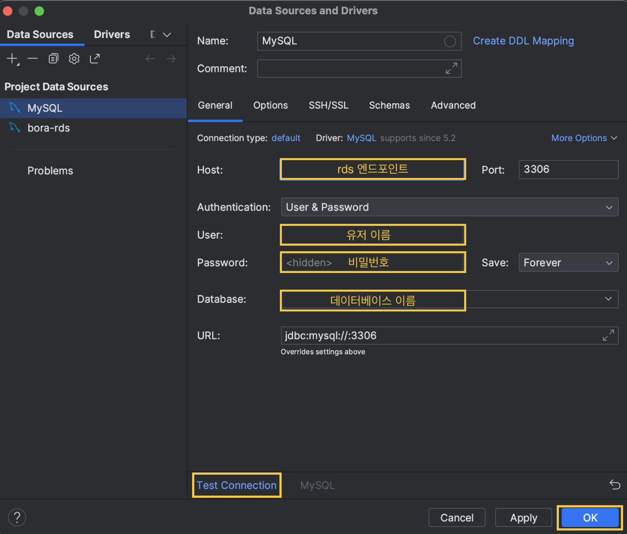Click the 'supports since 5.2' text
Screen dimensions: 627x534
[418, 138]
